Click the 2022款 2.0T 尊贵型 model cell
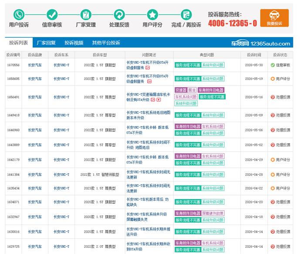This screenshot has width=305, height=254. click(x=100, y=247)
